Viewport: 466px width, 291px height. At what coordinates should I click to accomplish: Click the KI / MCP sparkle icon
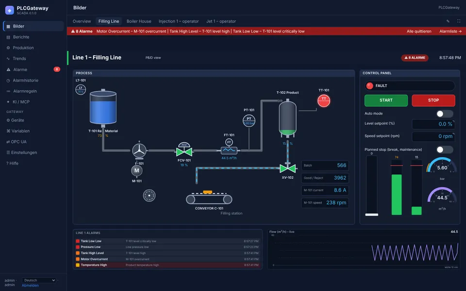point(8,102)
